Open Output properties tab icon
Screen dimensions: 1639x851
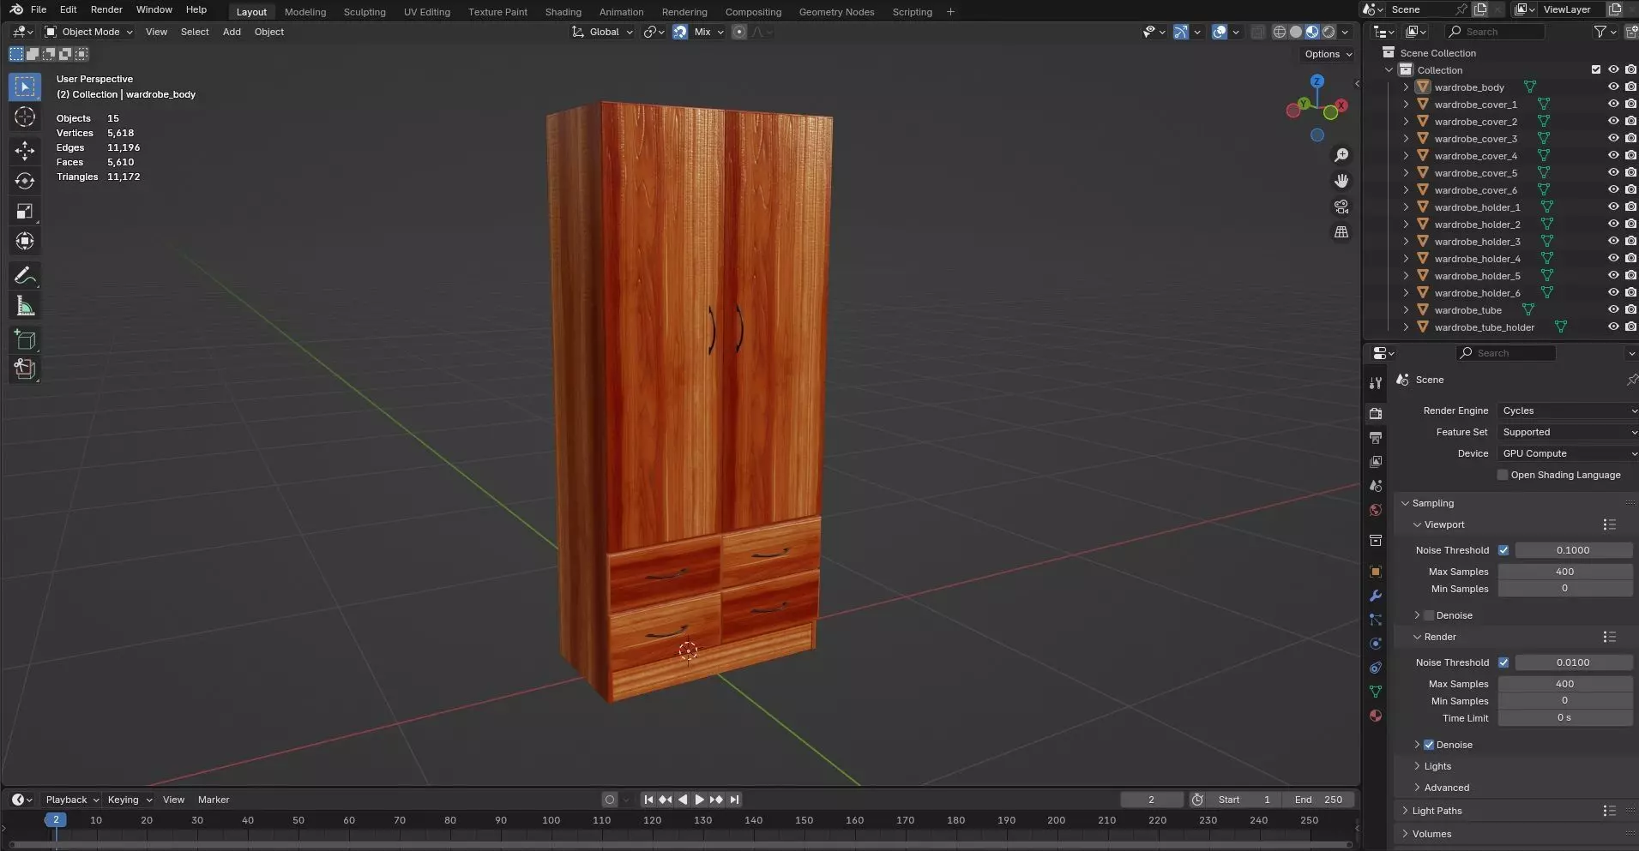[1376, 437]
